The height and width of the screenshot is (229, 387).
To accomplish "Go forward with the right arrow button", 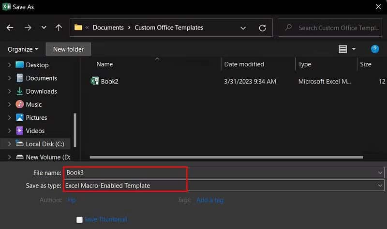I will 28,28.
